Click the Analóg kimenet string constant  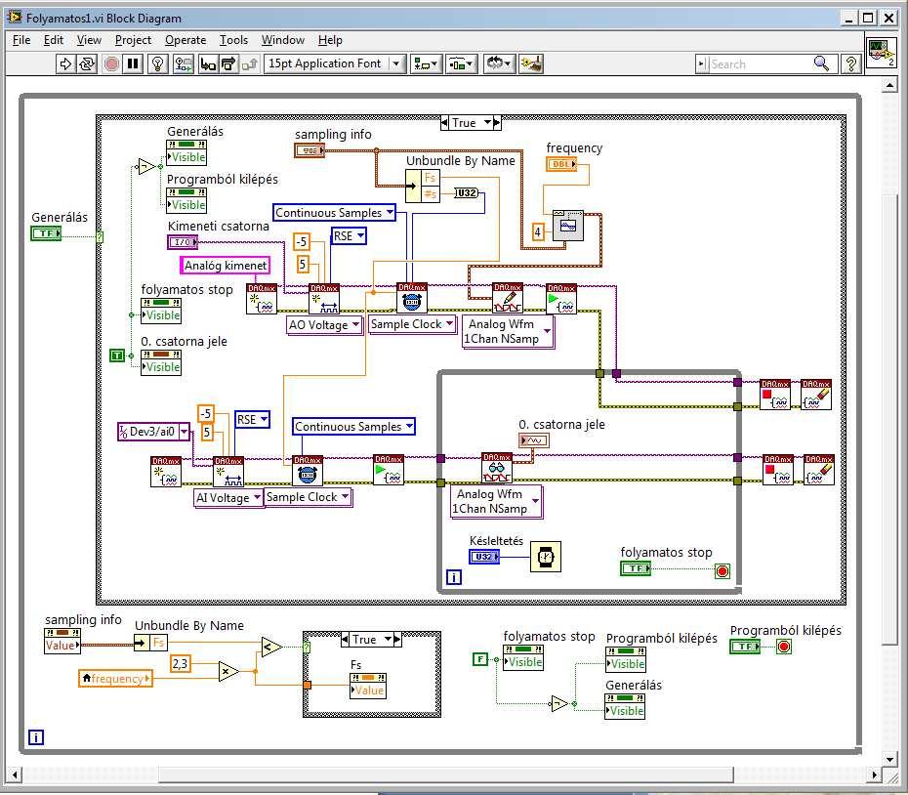pyautogui.click(x=226, y=266)
